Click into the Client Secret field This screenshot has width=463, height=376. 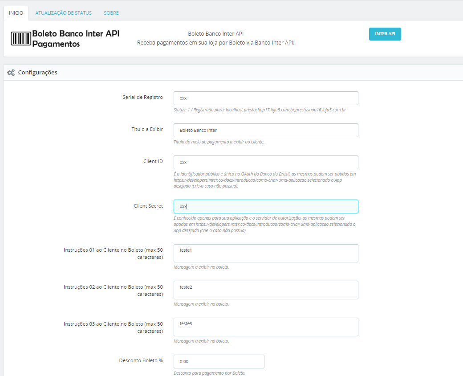(x=266, y=207)
